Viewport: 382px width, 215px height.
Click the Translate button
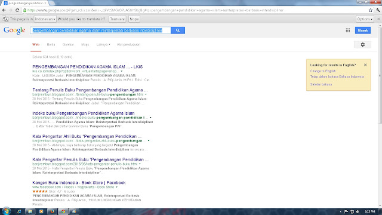pos(117,19)
